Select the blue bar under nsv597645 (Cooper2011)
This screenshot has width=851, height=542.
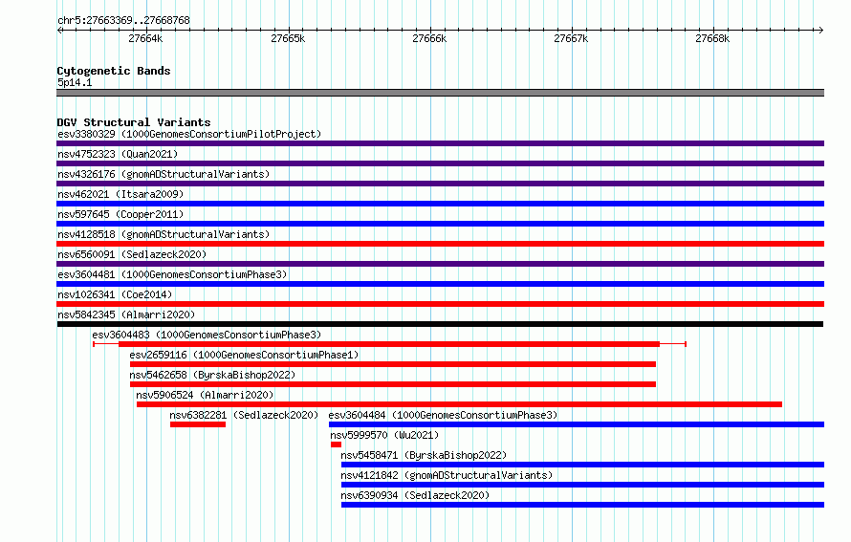pyautogui.click(x=440, y=224)
